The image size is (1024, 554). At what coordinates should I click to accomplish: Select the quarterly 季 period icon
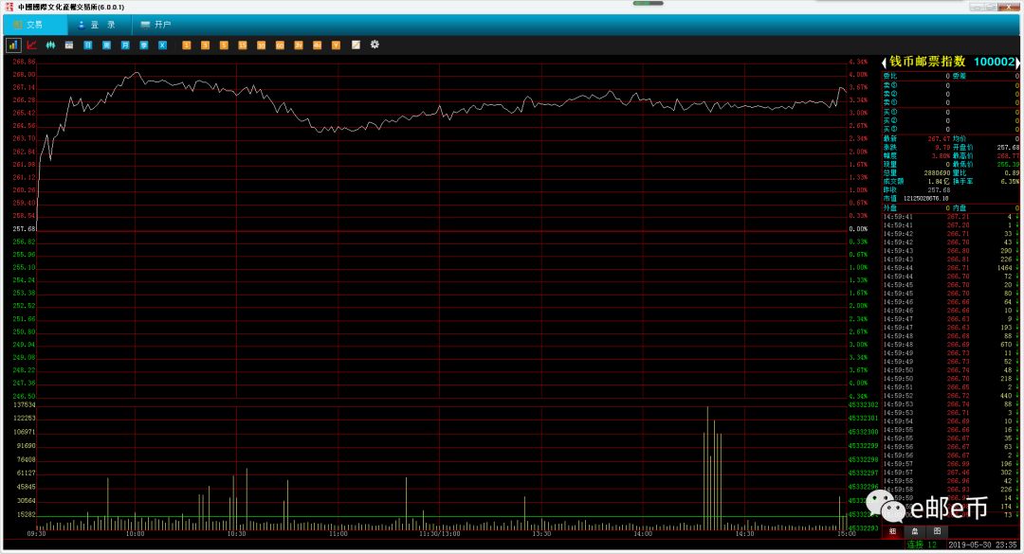pos(144,45)
